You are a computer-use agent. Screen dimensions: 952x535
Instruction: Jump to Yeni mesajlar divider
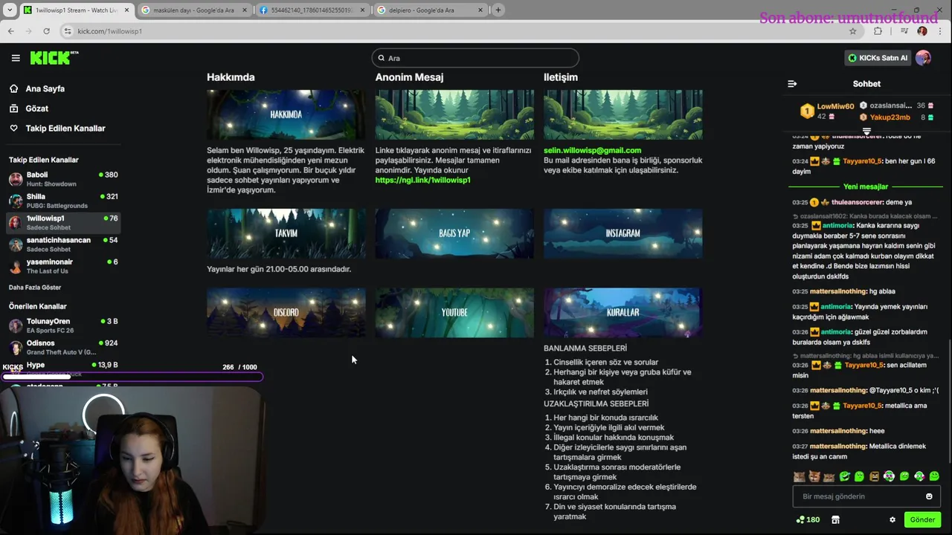tap(866, 187)
